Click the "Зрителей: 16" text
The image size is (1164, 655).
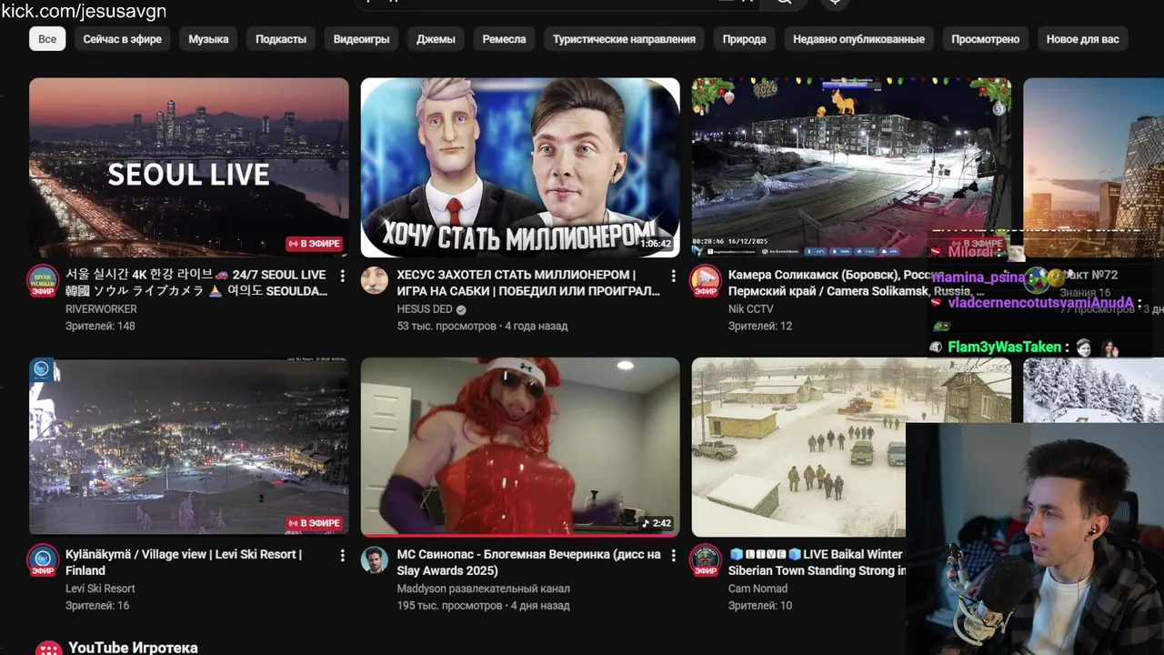[x=97, y=605]
